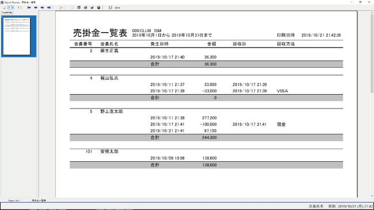Open printer setup icon
374x210 pixels.
pos(79,7)
